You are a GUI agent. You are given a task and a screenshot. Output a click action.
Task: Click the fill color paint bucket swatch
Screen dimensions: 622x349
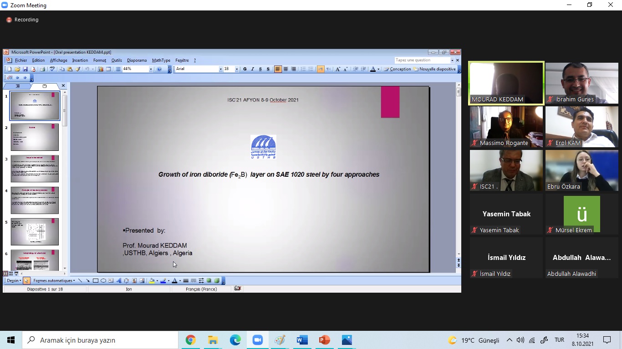pos(152,281)
